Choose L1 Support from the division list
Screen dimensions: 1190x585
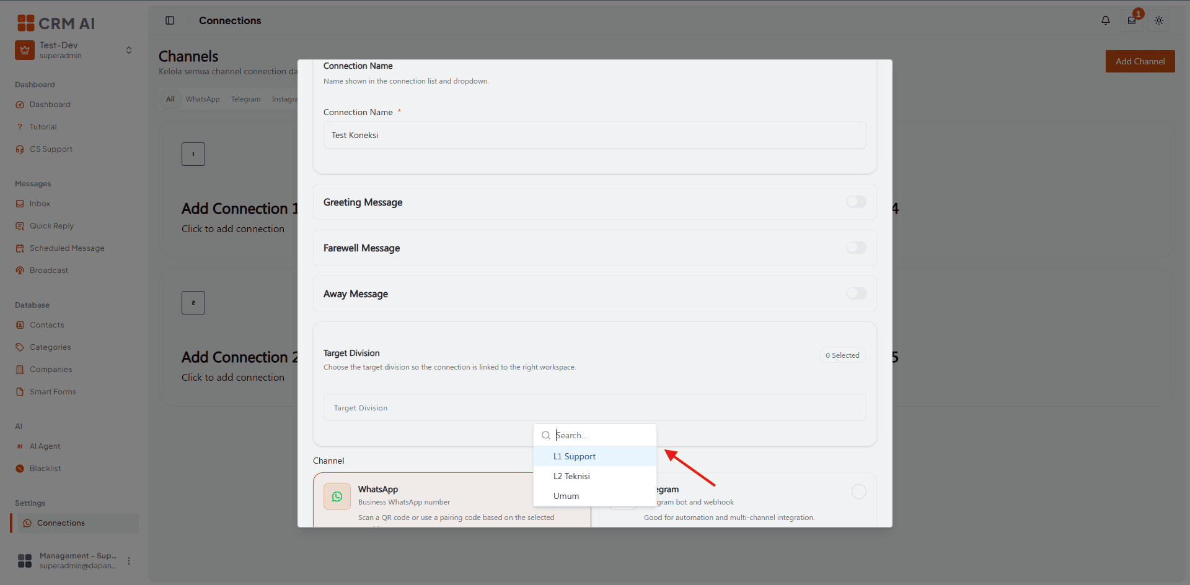pos(595,456)
